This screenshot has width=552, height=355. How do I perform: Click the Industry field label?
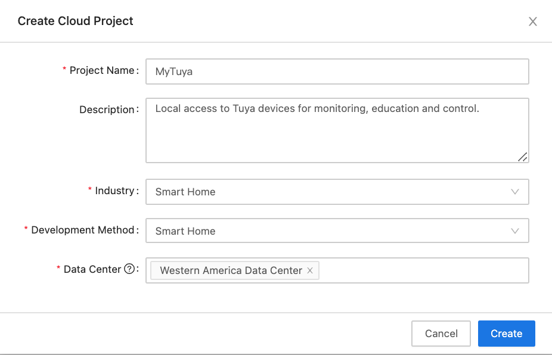pyautogui.click(x=114, y=191)
